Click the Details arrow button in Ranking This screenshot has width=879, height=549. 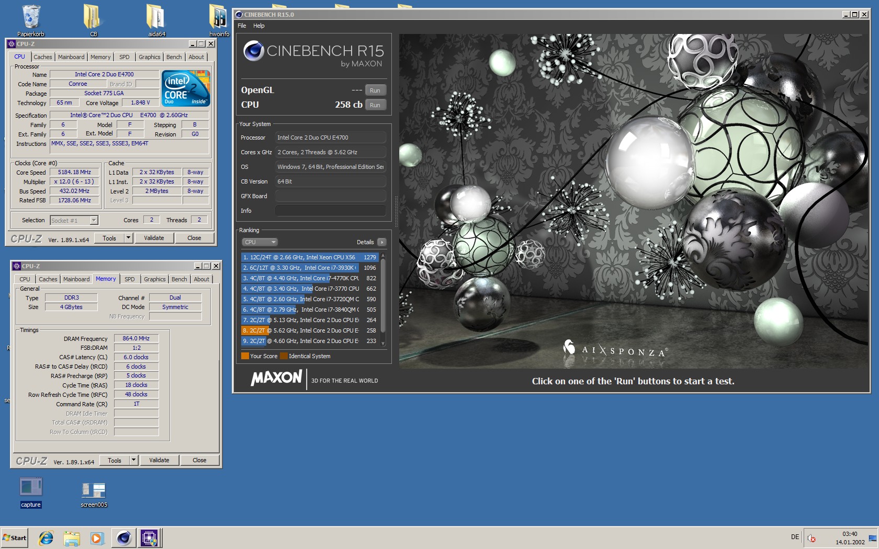(x=381, y=242)
